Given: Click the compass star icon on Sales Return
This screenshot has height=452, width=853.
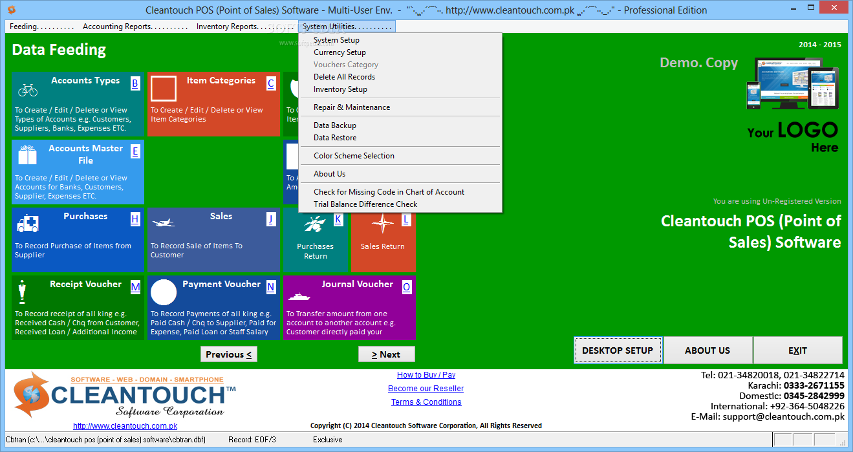Looking at the screenshot, I should [383, 224].
